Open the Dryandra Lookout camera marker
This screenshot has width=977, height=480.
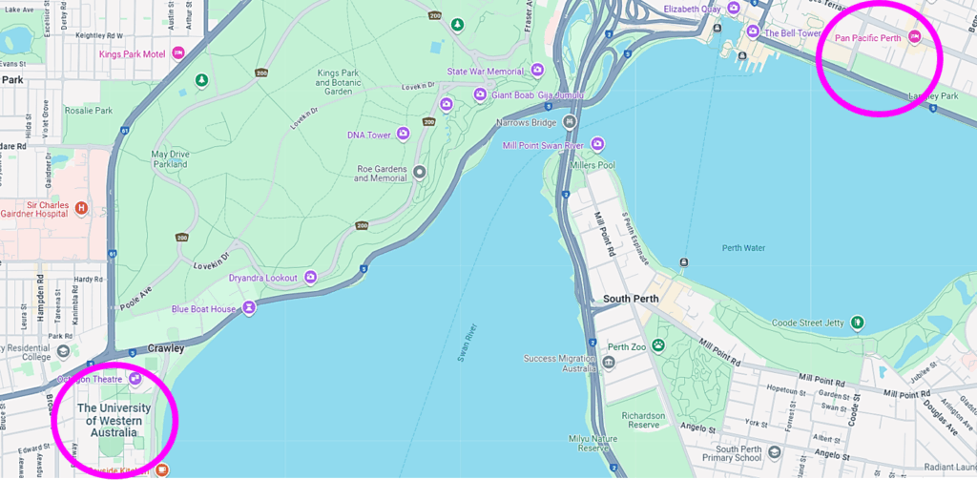310,278
